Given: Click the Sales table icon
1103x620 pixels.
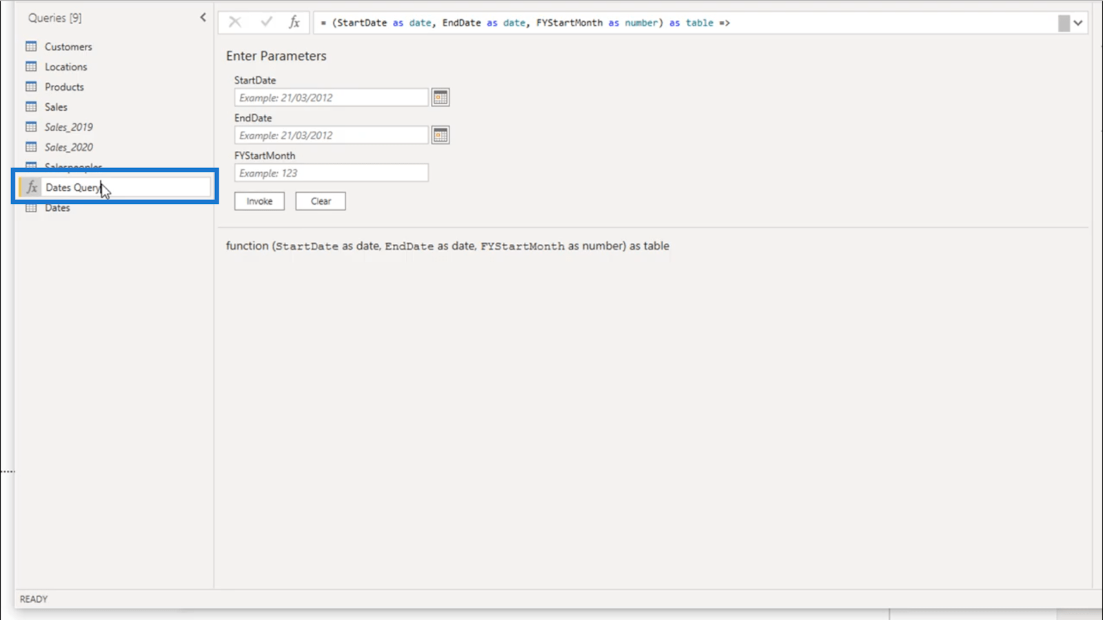Looking at the screenshot, I should 31,106.
